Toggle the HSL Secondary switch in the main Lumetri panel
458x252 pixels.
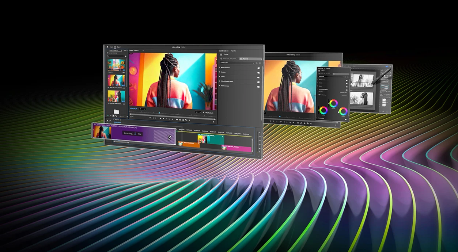259,87
